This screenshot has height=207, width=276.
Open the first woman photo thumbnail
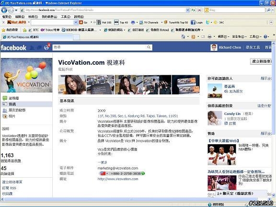click(72, 85)
